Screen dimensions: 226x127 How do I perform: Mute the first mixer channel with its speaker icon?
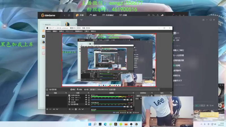(x=128, y=100)
